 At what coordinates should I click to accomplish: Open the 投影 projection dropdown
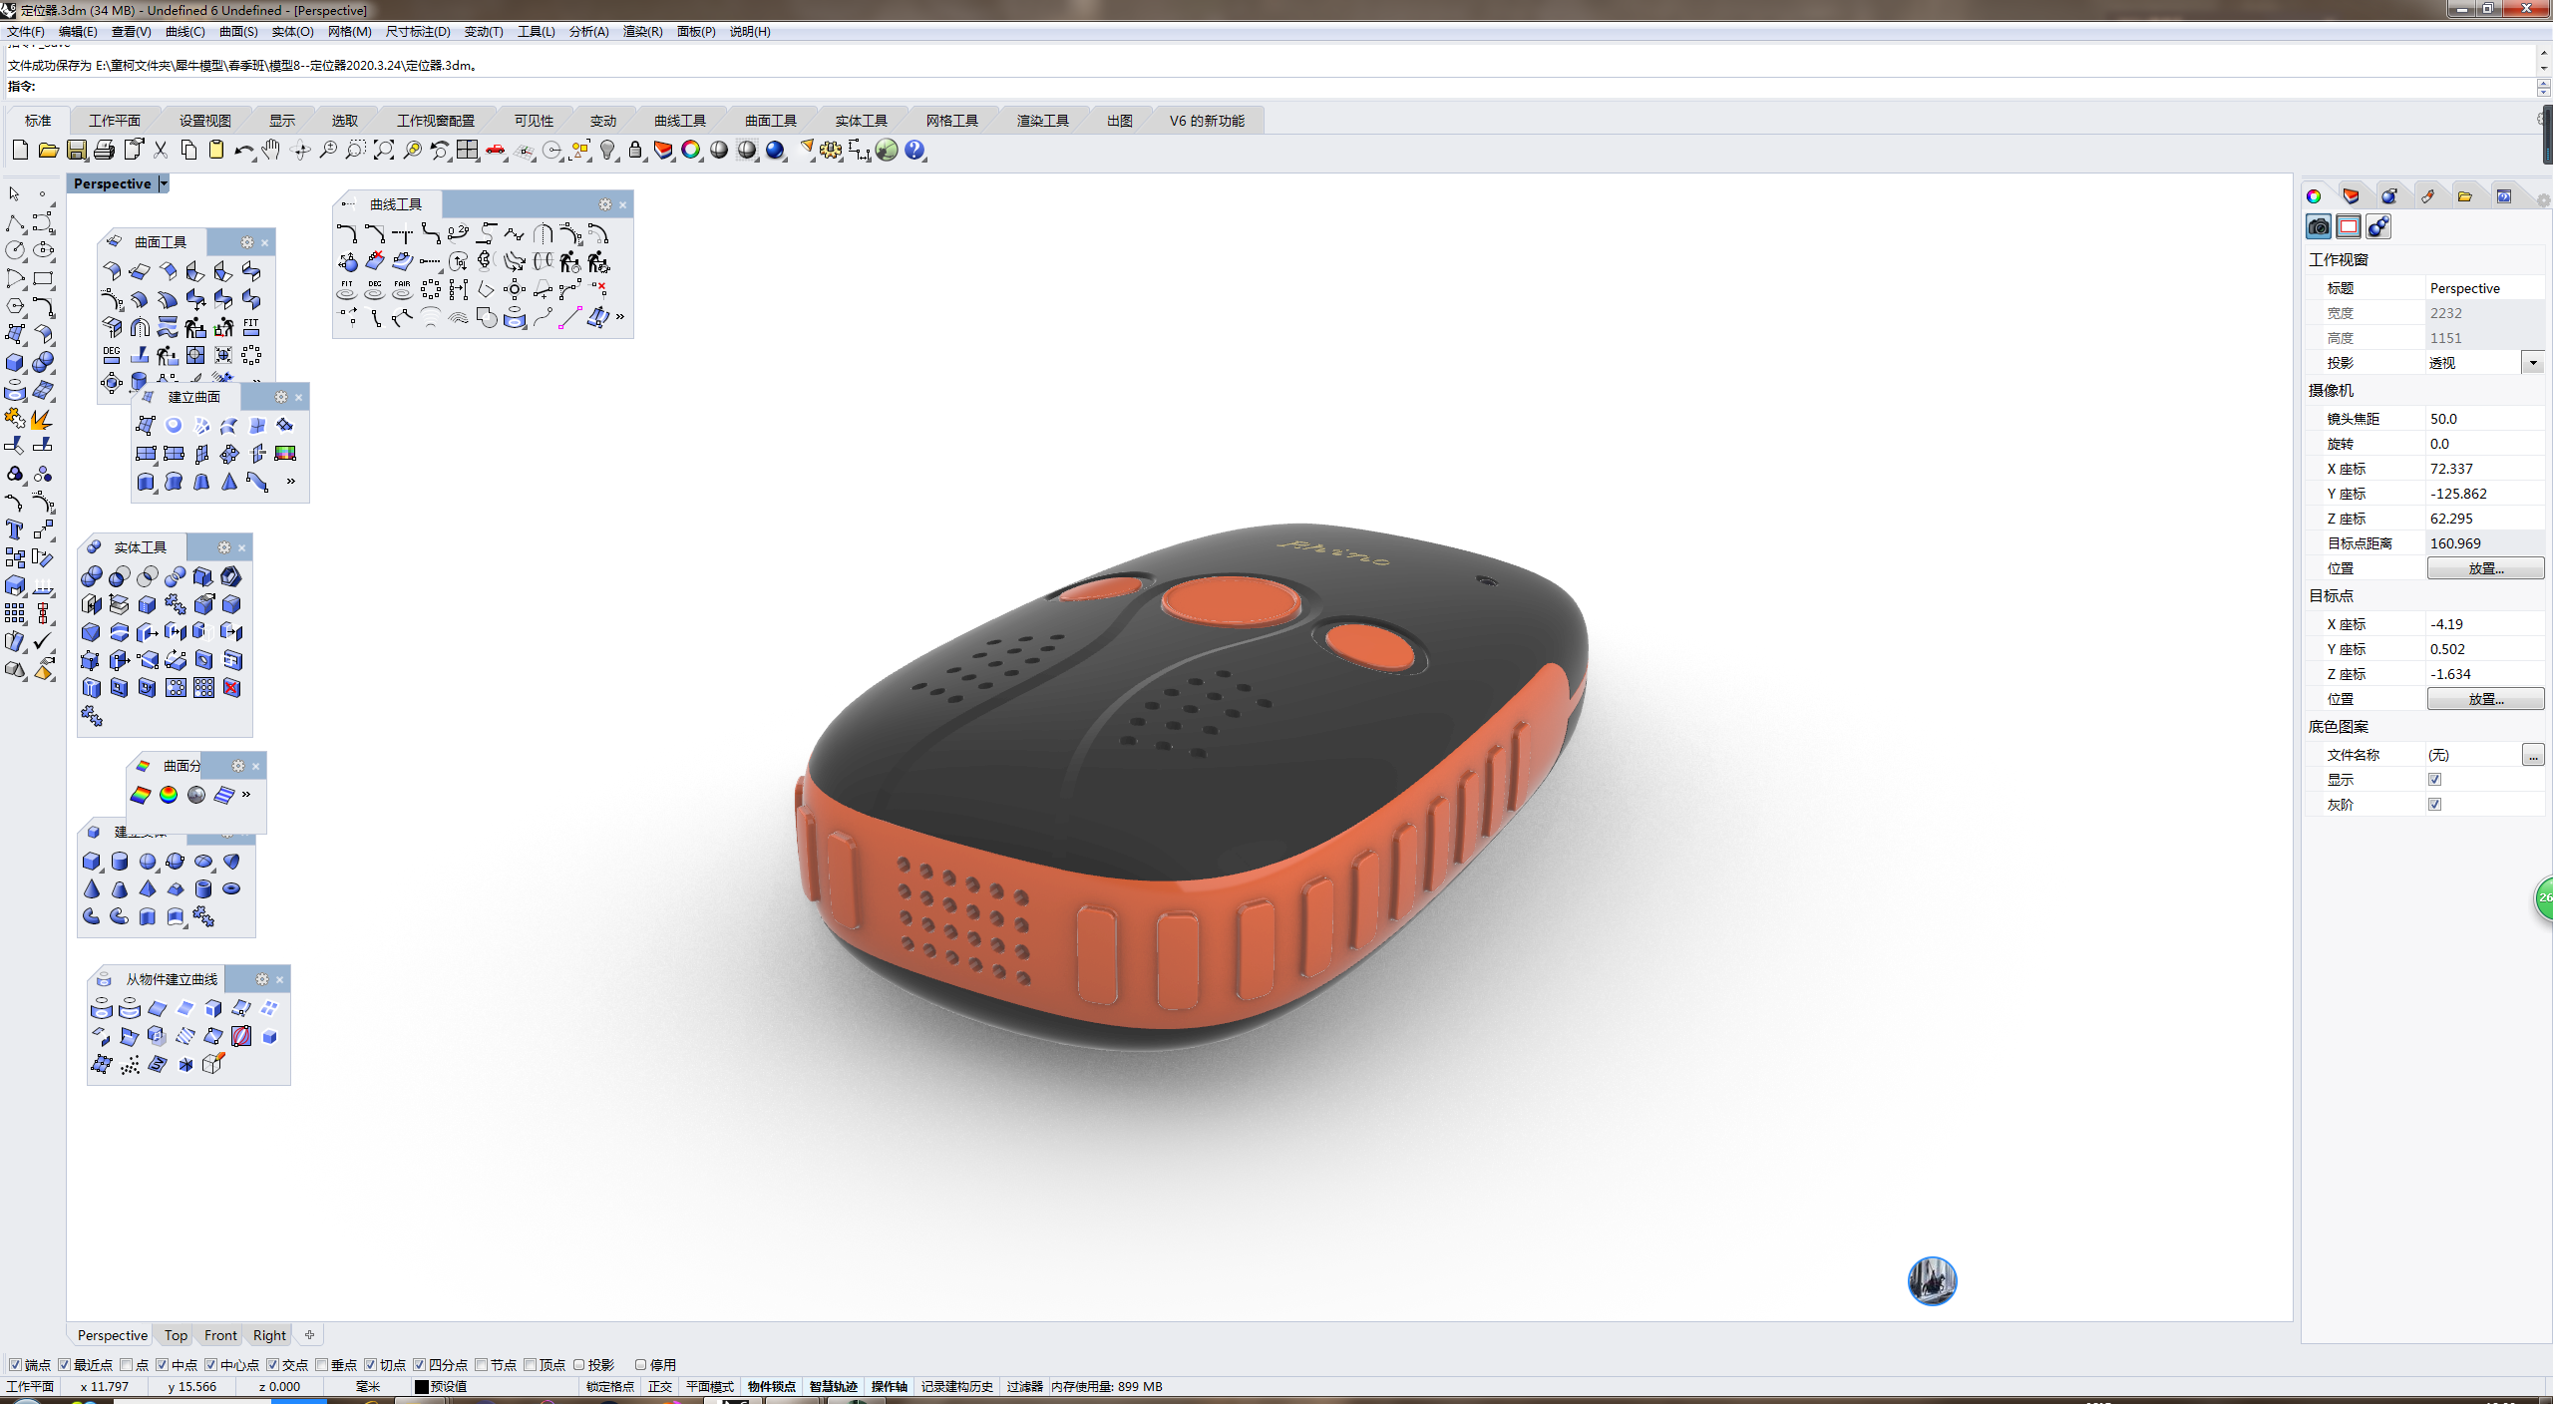tap(2532, 363)
